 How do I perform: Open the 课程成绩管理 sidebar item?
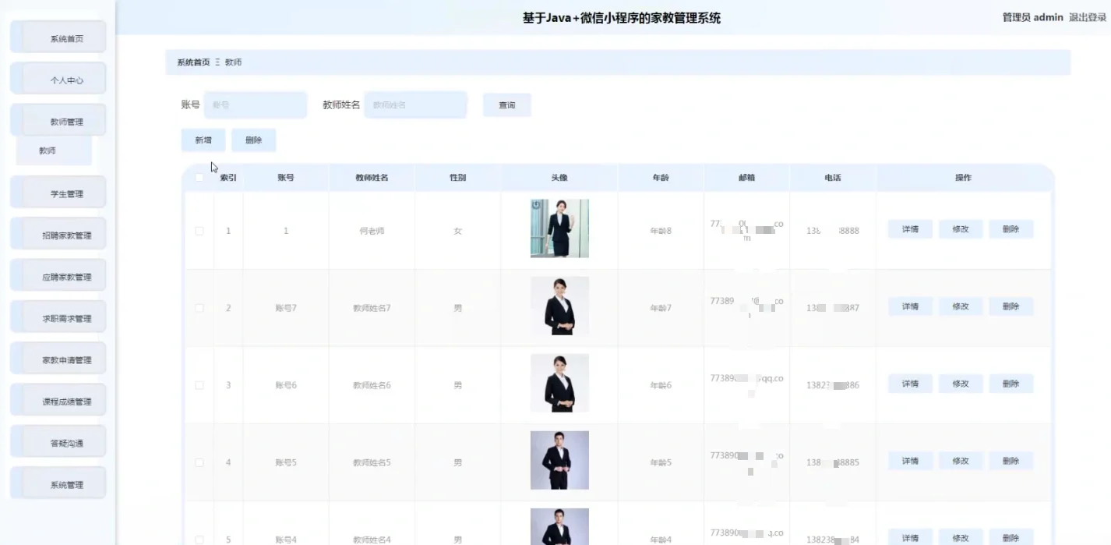click(58, 399)
